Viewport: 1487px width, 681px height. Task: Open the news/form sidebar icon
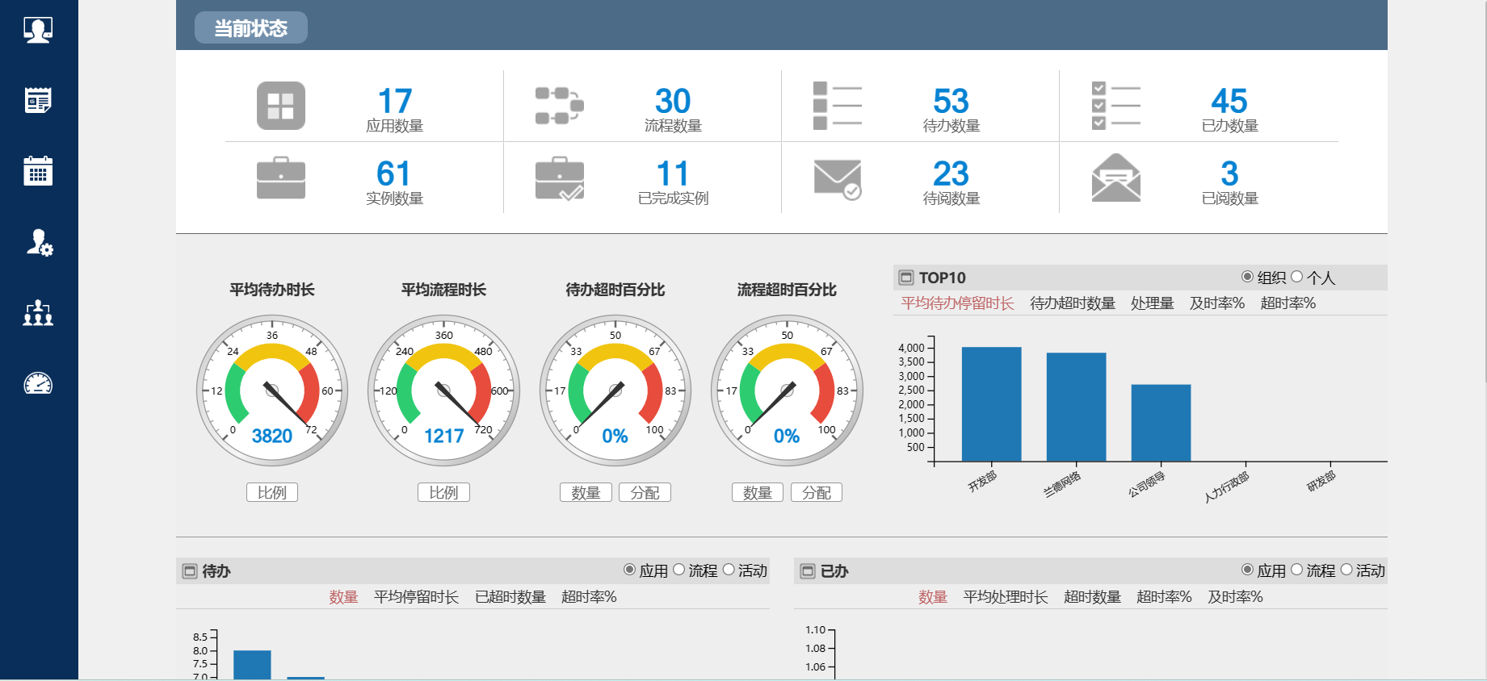point(38,100)
